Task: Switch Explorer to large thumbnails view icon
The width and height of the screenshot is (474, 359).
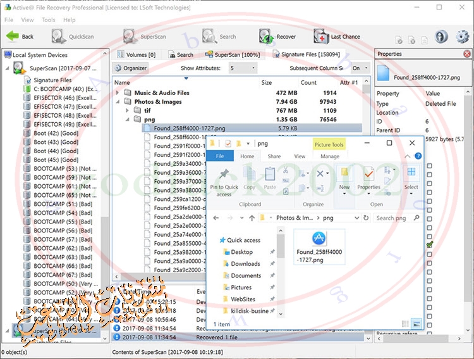Action: click(x=416, y=324)
